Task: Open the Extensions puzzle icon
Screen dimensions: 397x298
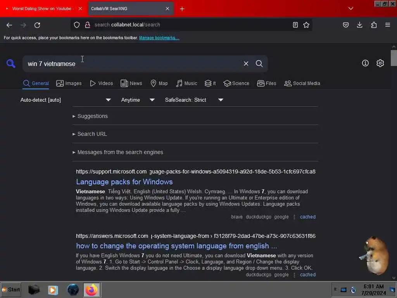Action: pyautogui.click(x=374, y=25)
